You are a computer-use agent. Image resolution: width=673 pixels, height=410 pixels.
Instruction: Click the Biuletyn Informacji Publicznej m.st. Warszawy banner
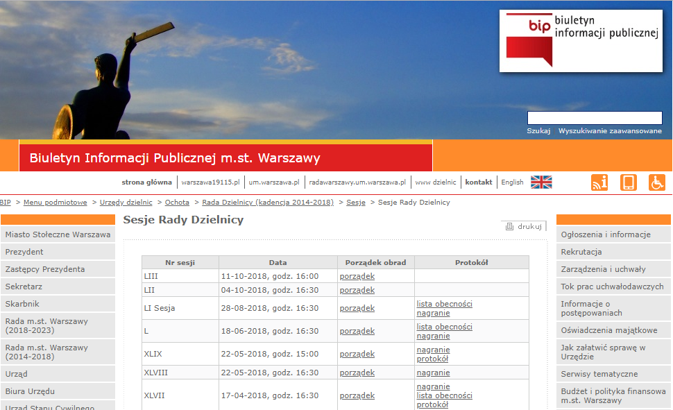click(x=225, y=157)
